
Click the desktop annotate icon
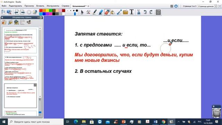tap(9, 12)
